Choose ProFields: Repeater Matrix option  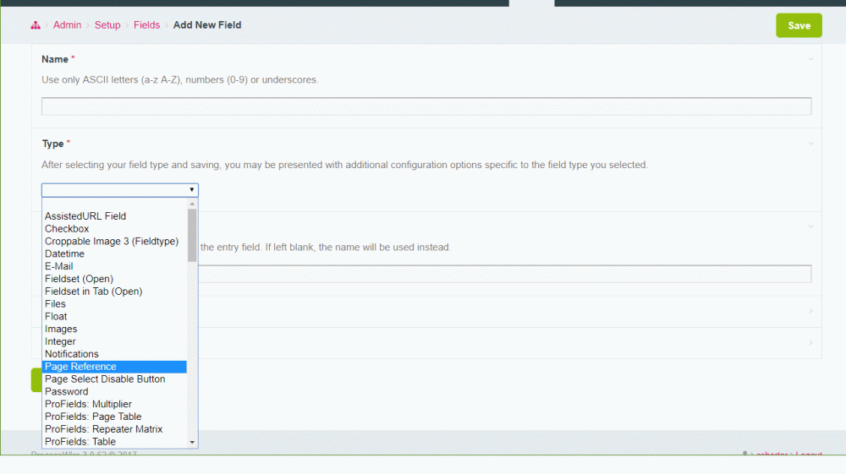(x=103, y=429)
